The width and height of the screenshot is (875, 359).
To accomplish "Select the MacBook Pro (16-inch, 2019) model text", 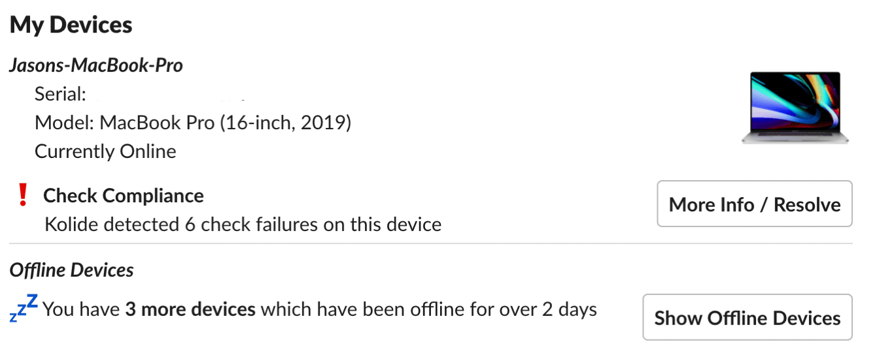I will [x=226, y=123].
